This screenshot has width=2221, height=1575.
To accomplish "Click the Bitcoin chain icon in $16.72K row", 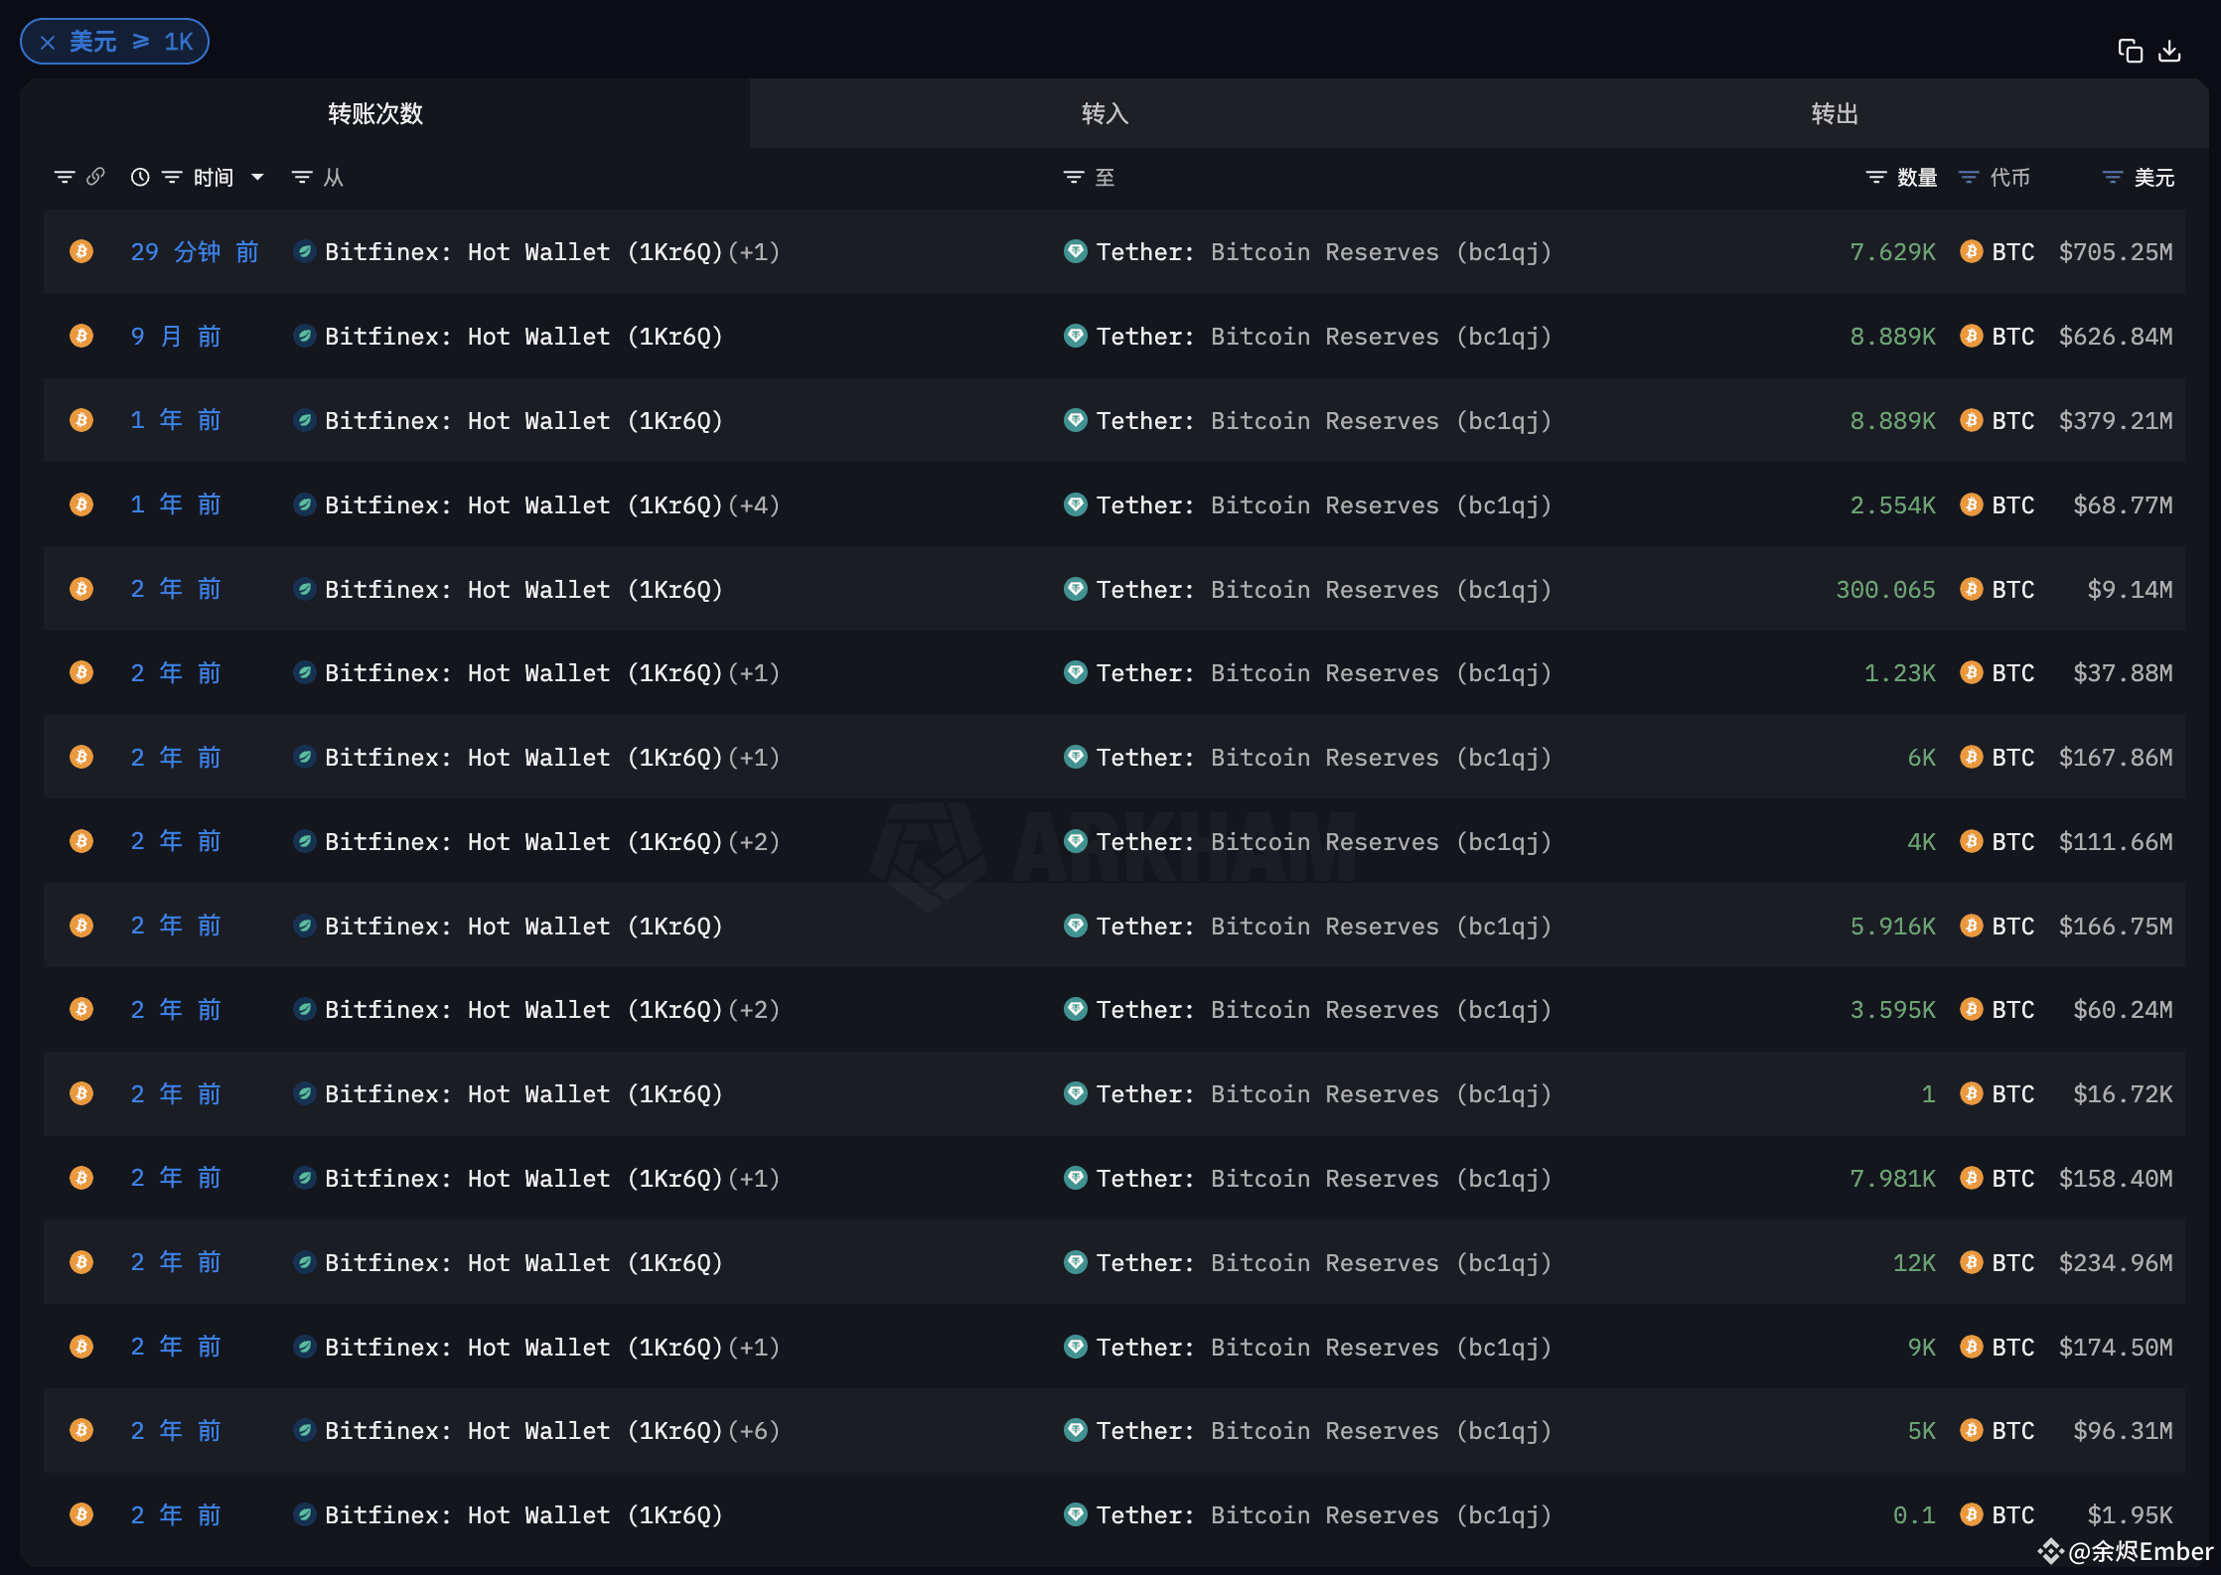I will tap(81, 1093).
